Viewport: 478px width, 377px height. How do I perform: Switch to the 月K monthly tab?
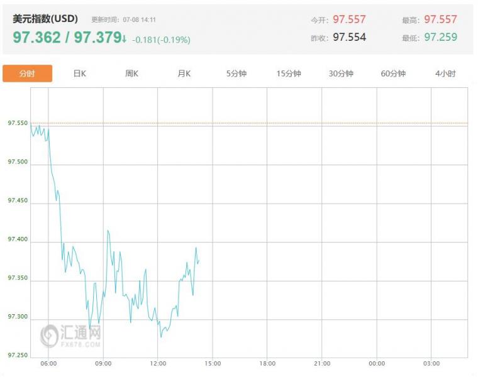click(x=184, y=74)
